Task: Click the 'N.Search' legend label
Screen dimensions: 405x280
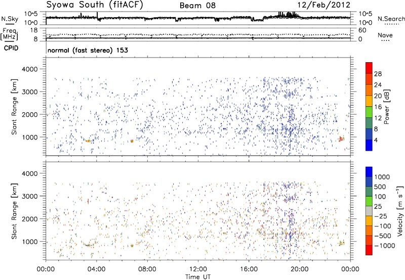Action: pos(391,19)
